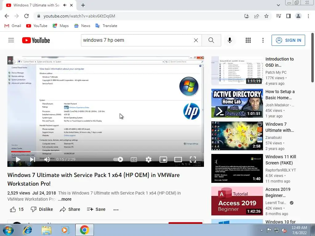
Task: Open video player settings gear
Action: pos(149,159)
